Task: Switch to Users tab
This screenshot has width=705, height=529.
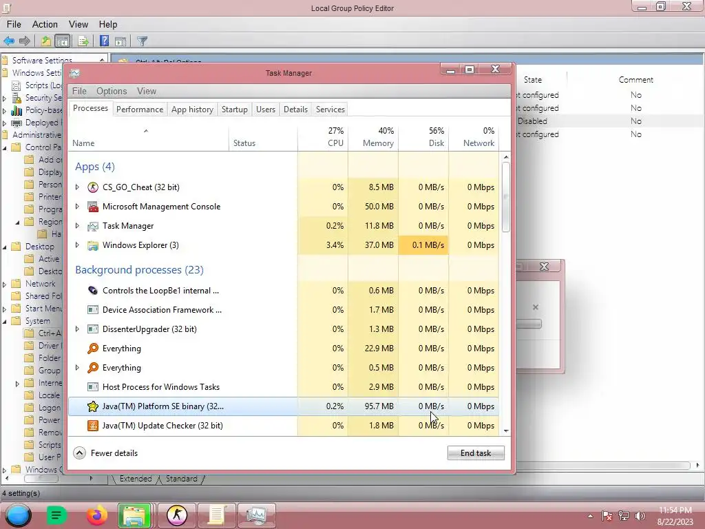Action: coord(265,110)
